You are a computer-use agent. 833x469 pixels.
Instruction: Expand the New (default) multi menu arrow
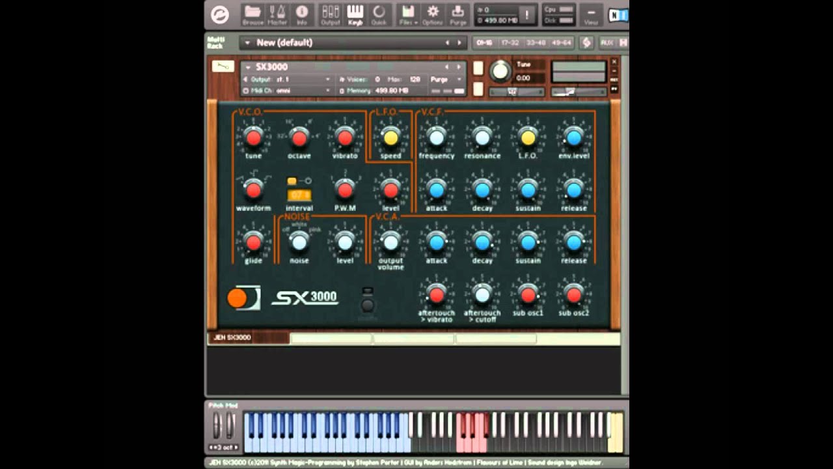(x=247, y=43)
